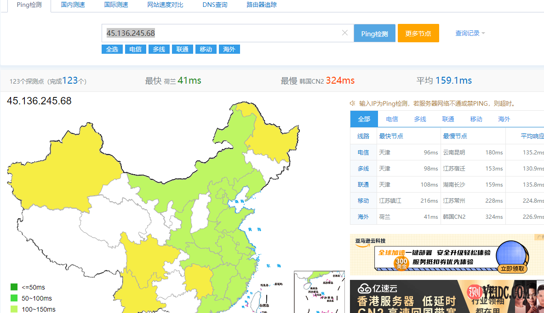Click the orange 更多节点 button
This screenshot has width=544, height=313.
tap(418, 34)
